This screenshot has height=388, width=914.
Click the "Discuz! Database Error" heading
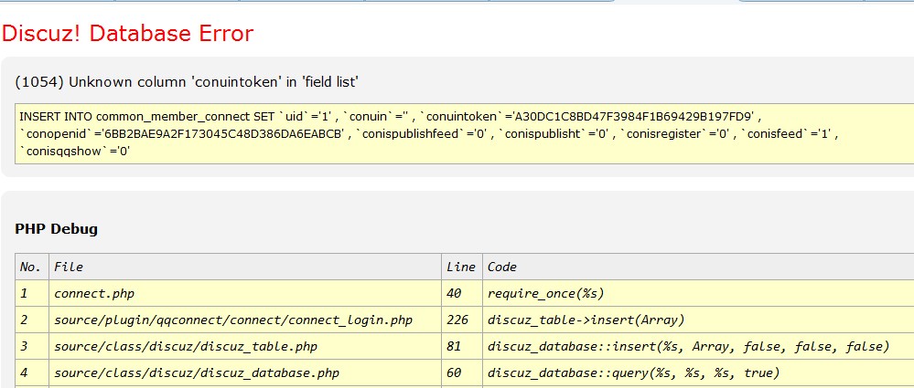pos(127,34)
